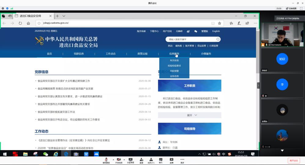Click the 下载中心 top link
This screenshot has height=165, width=305.
[154, 31]
